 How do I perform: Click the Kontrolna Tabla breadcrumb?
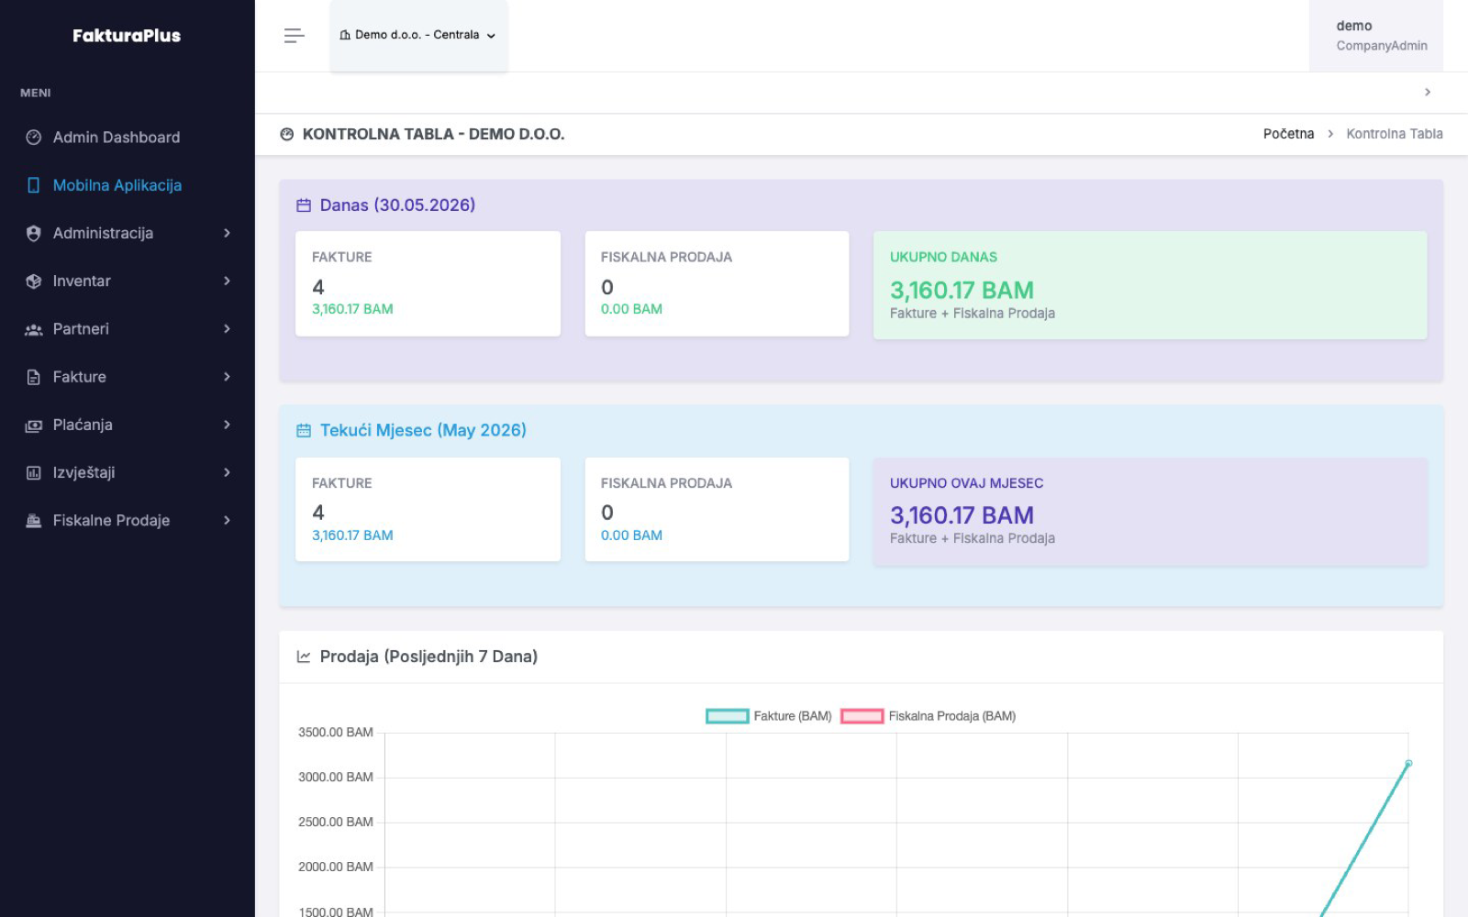pos(1395,134)
